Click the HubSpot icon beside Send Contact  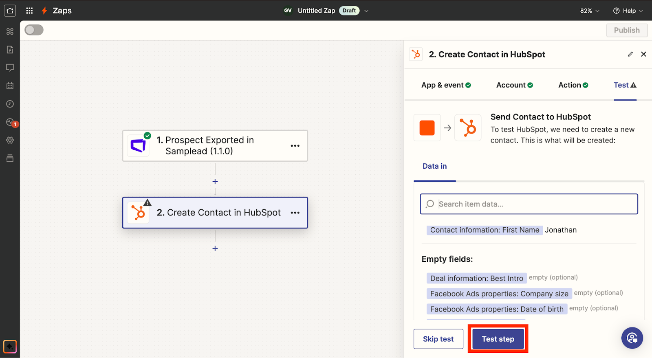coord(468,128)
